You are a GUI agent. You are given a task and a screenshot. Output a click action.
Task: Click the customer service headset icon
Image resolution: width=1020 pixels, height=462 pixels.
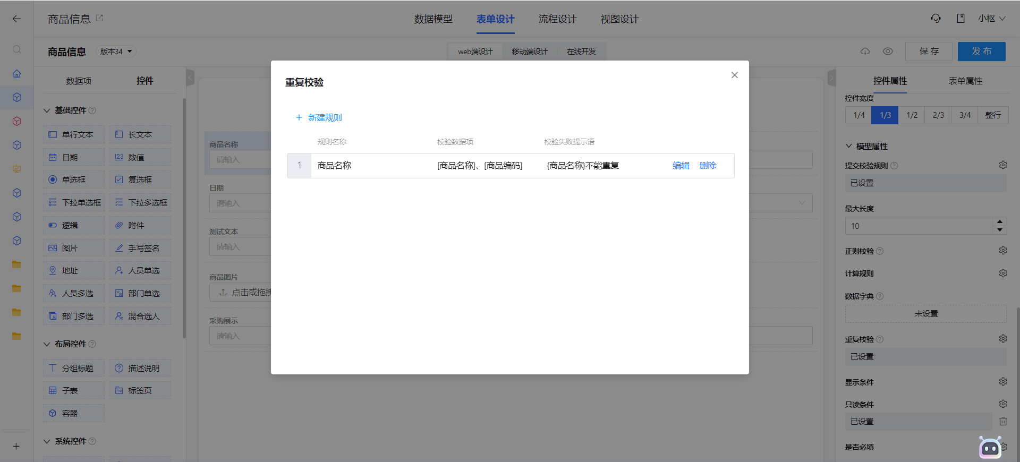tap(936, 19)
